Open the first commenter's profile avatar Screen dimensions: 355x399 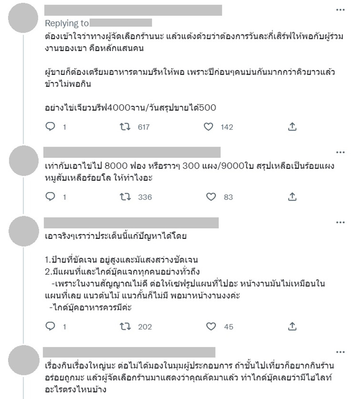coord(24,18)
